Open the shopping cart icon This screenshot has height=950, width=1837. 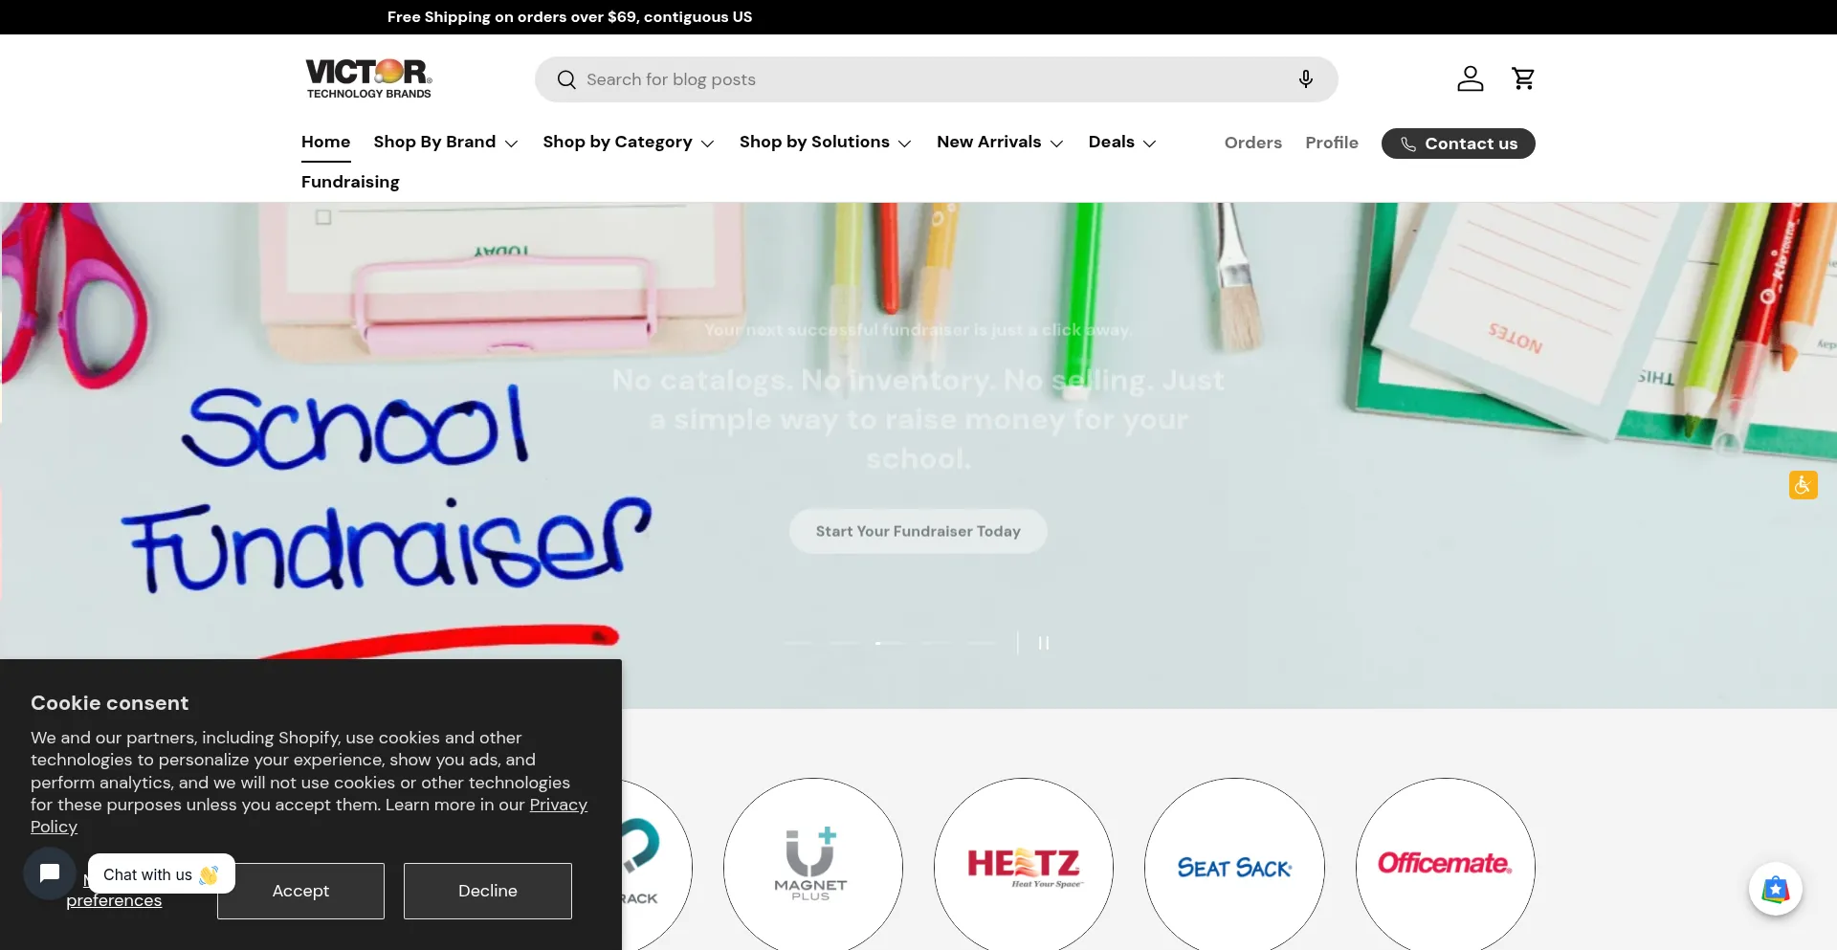[x=1523, y=78]
